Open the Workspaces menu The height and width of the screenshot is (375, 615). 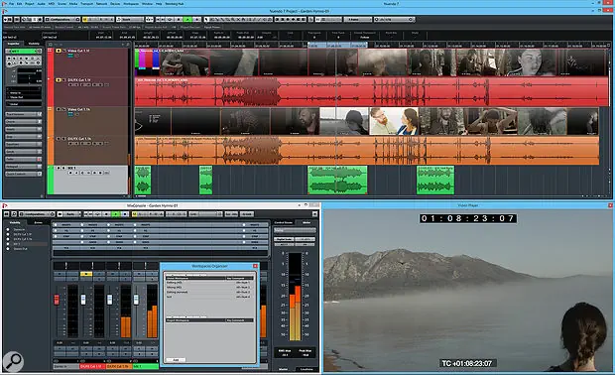pos(131,4)
